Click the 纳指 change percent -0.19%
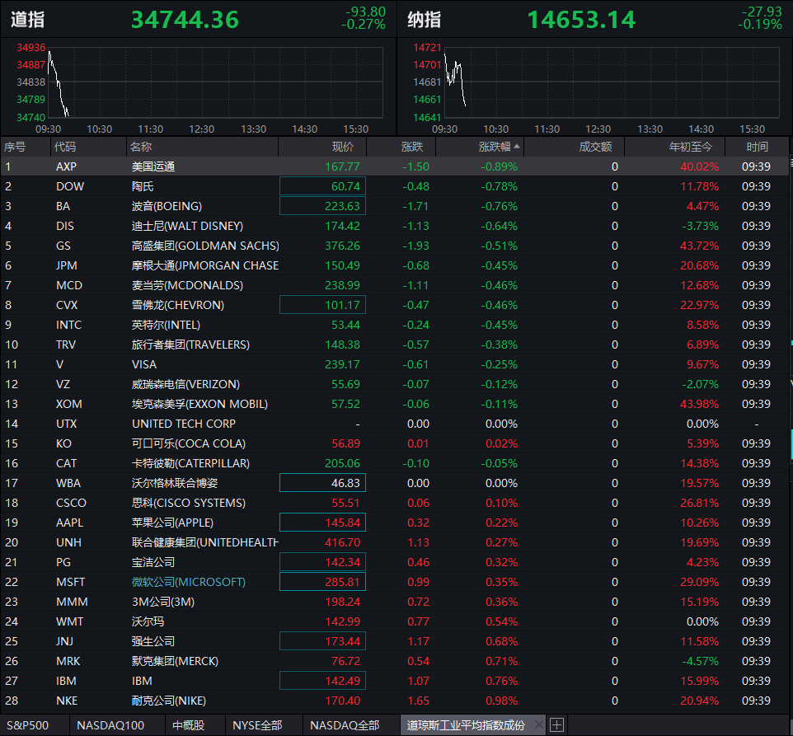Image resolution: width=793 pixels, height=736 pixels. pos(760,24)
